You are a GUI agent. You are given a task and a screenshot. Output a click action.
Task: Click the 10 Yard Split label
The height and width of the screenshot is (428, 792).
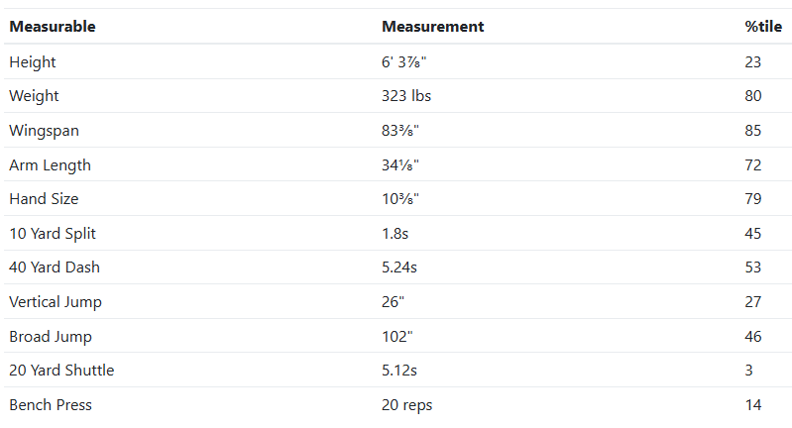coord(53,234)
